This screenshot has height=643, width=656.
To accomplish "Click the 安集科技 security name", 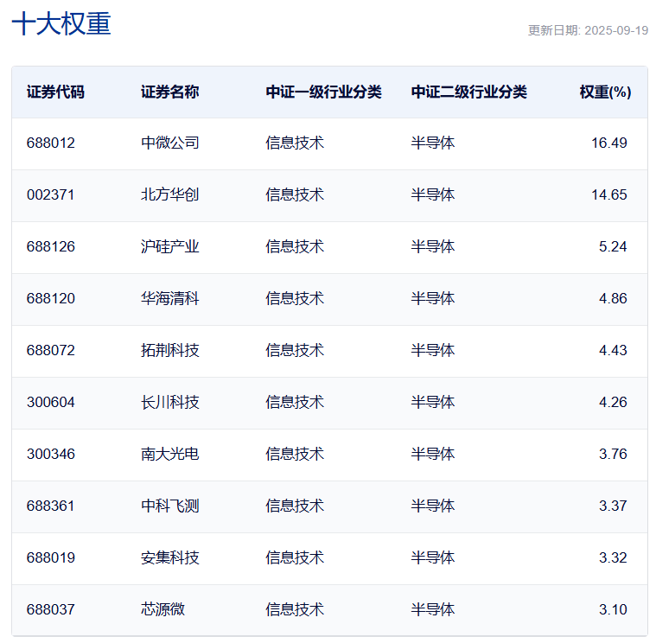I will 169,558.
